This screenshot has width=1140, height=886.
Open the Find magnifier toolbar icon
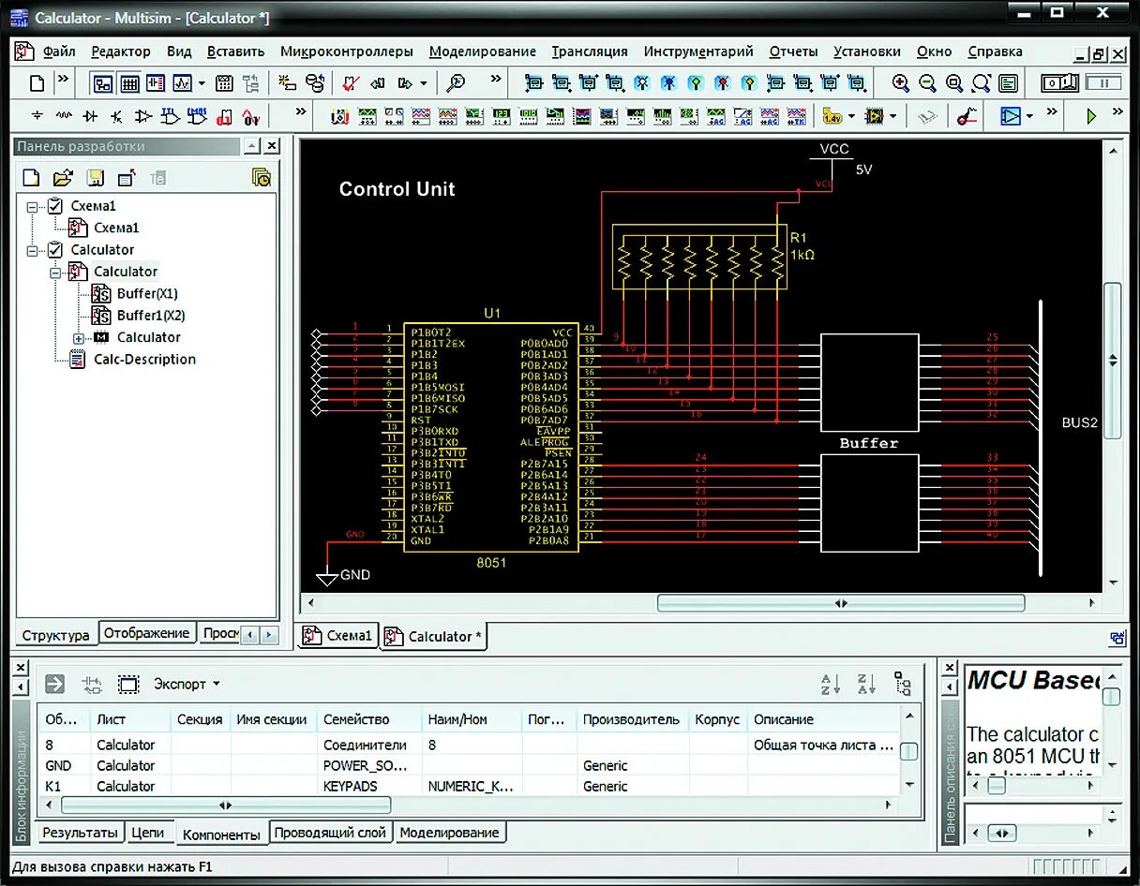click(x=456, y=83)
